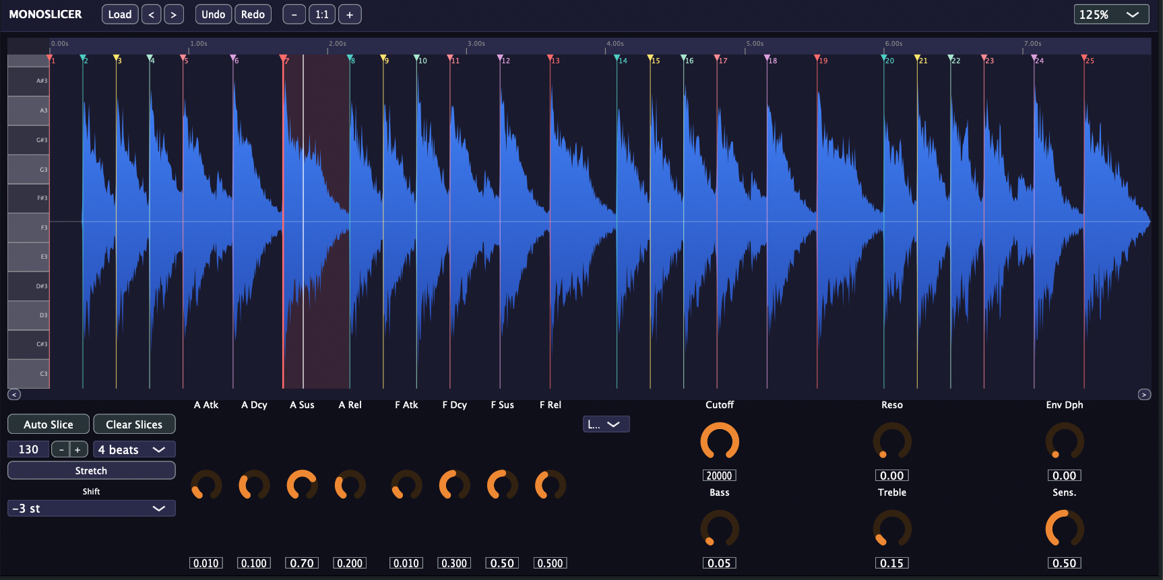Click the A Atk knob

pyautogui.click(x=206, y=485)
